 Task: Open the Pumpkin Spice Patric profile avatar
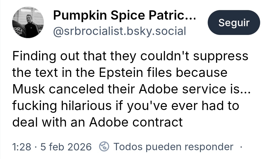tap(28, 23)
